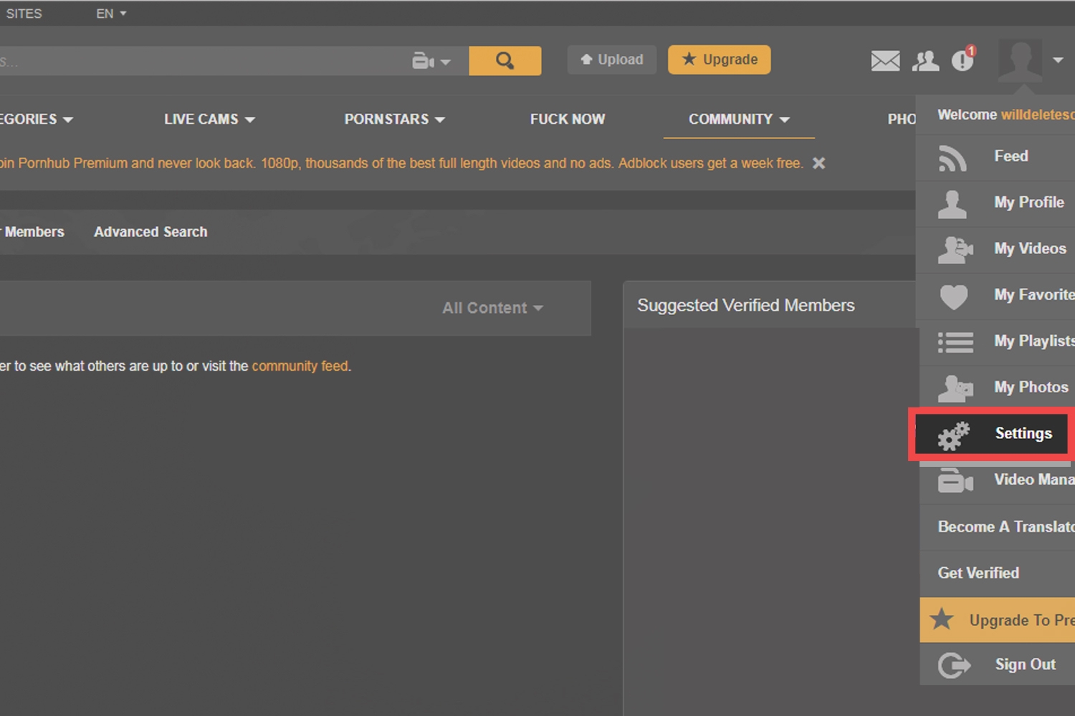
Task: Open the All Content filter dropdown
Action: point(492,308)
